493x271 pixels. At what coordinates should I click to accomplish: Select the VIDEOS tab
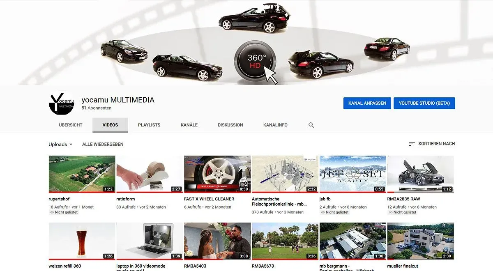pos(110,125)
